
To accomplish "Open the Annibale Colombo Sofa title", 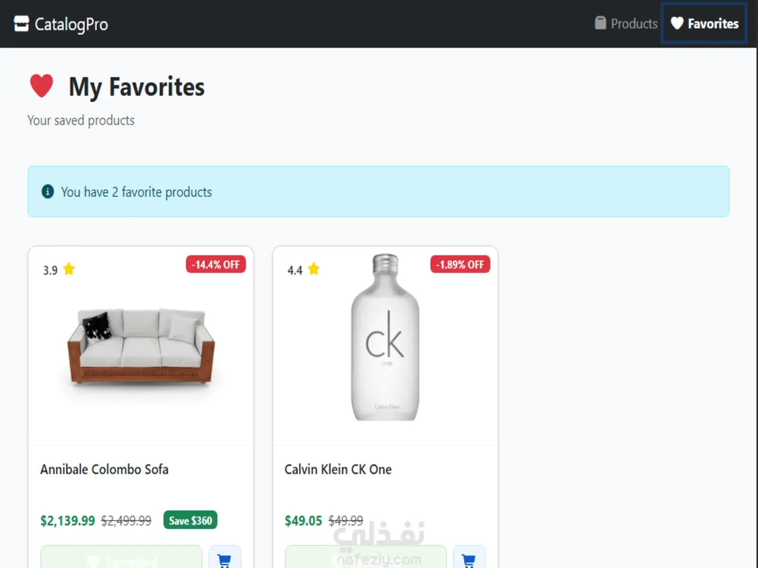I will 104,470.
